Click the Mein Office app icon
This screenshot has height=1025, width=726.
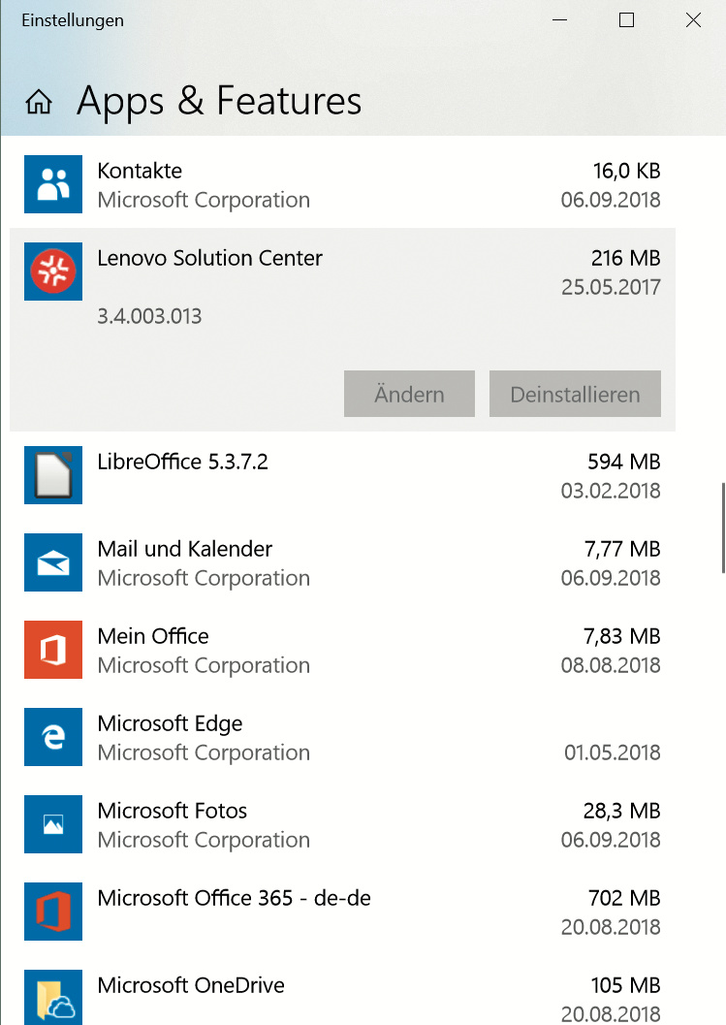pyautogui.click(x=52, y=650)
